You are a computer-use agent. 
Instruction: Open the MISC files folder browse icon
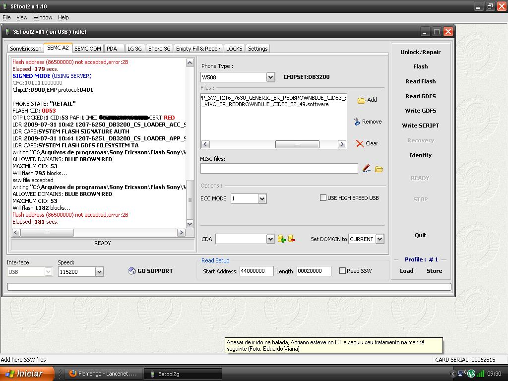[x=379, y=169]
